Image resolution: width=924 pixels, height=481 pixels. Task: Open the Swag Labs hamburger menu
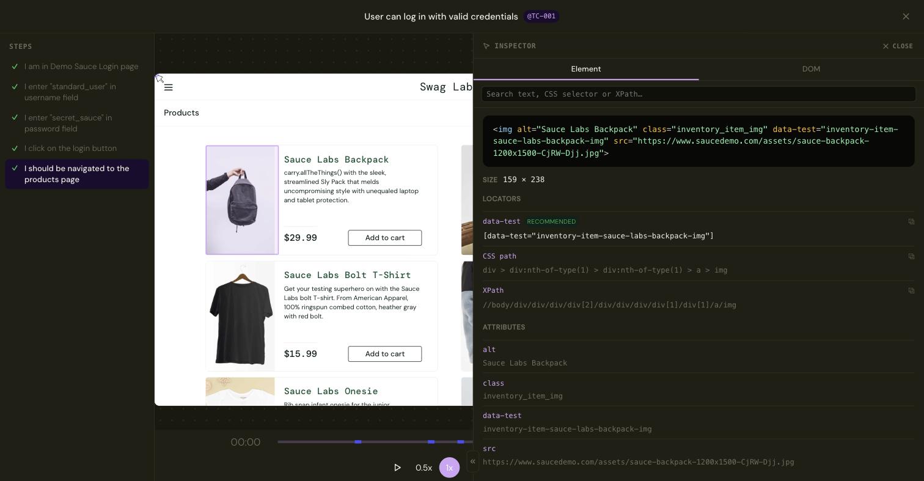169,87
